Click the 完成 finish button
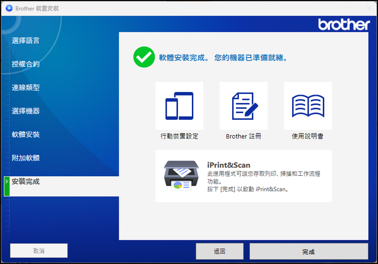 (x=309, y=251)
